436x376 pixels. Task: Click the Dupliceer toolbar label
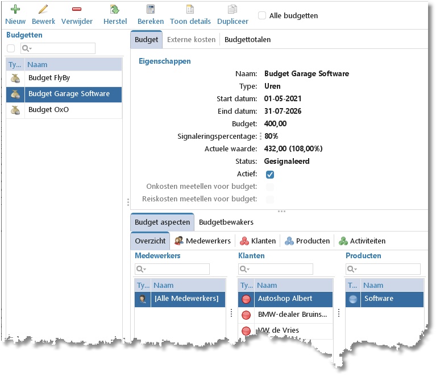click(x=232, y=22)
